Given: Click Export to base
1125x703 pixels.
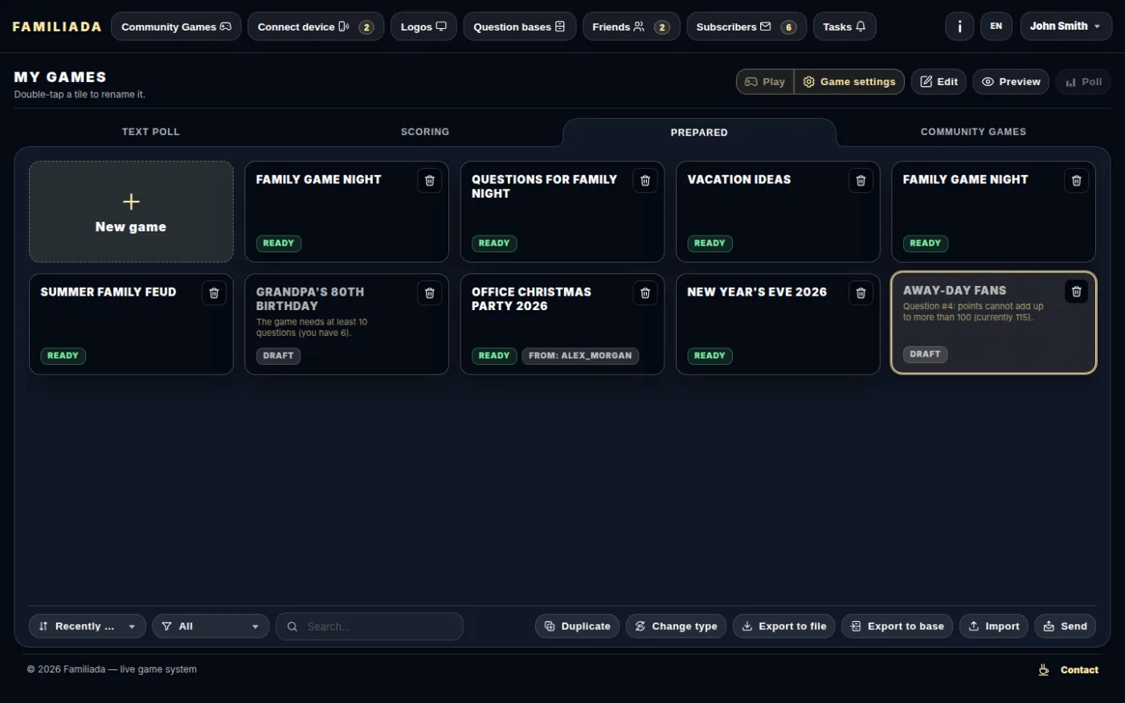Looking at the screenshot, I should (898, 627).
